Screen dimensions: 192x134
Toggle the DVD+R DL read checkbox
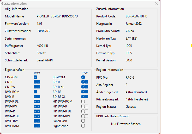35,116
